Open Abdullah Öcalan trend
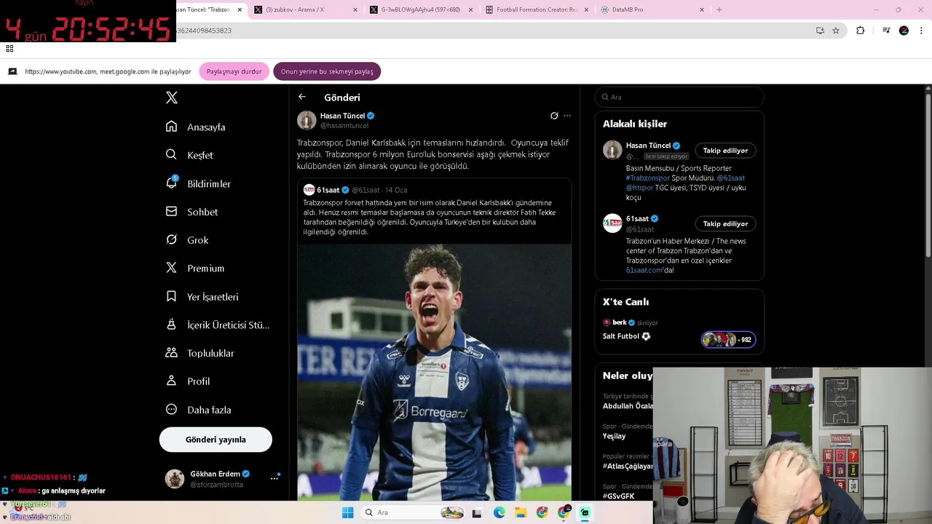The width and height of the screenshot is (932, 524). tap(627, 406)
